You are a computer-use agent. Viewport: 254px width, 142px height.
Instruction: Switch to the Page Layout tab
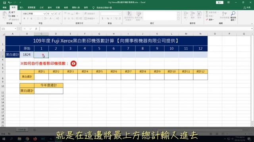point(32,7)
